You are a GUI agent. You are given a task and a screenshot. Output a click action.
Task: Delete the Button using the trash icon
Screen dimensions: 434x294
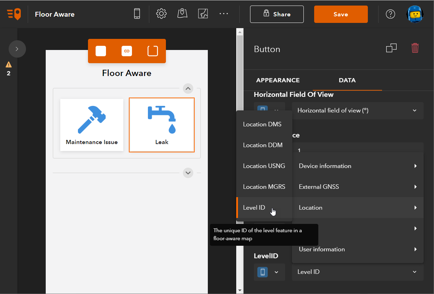415,48
